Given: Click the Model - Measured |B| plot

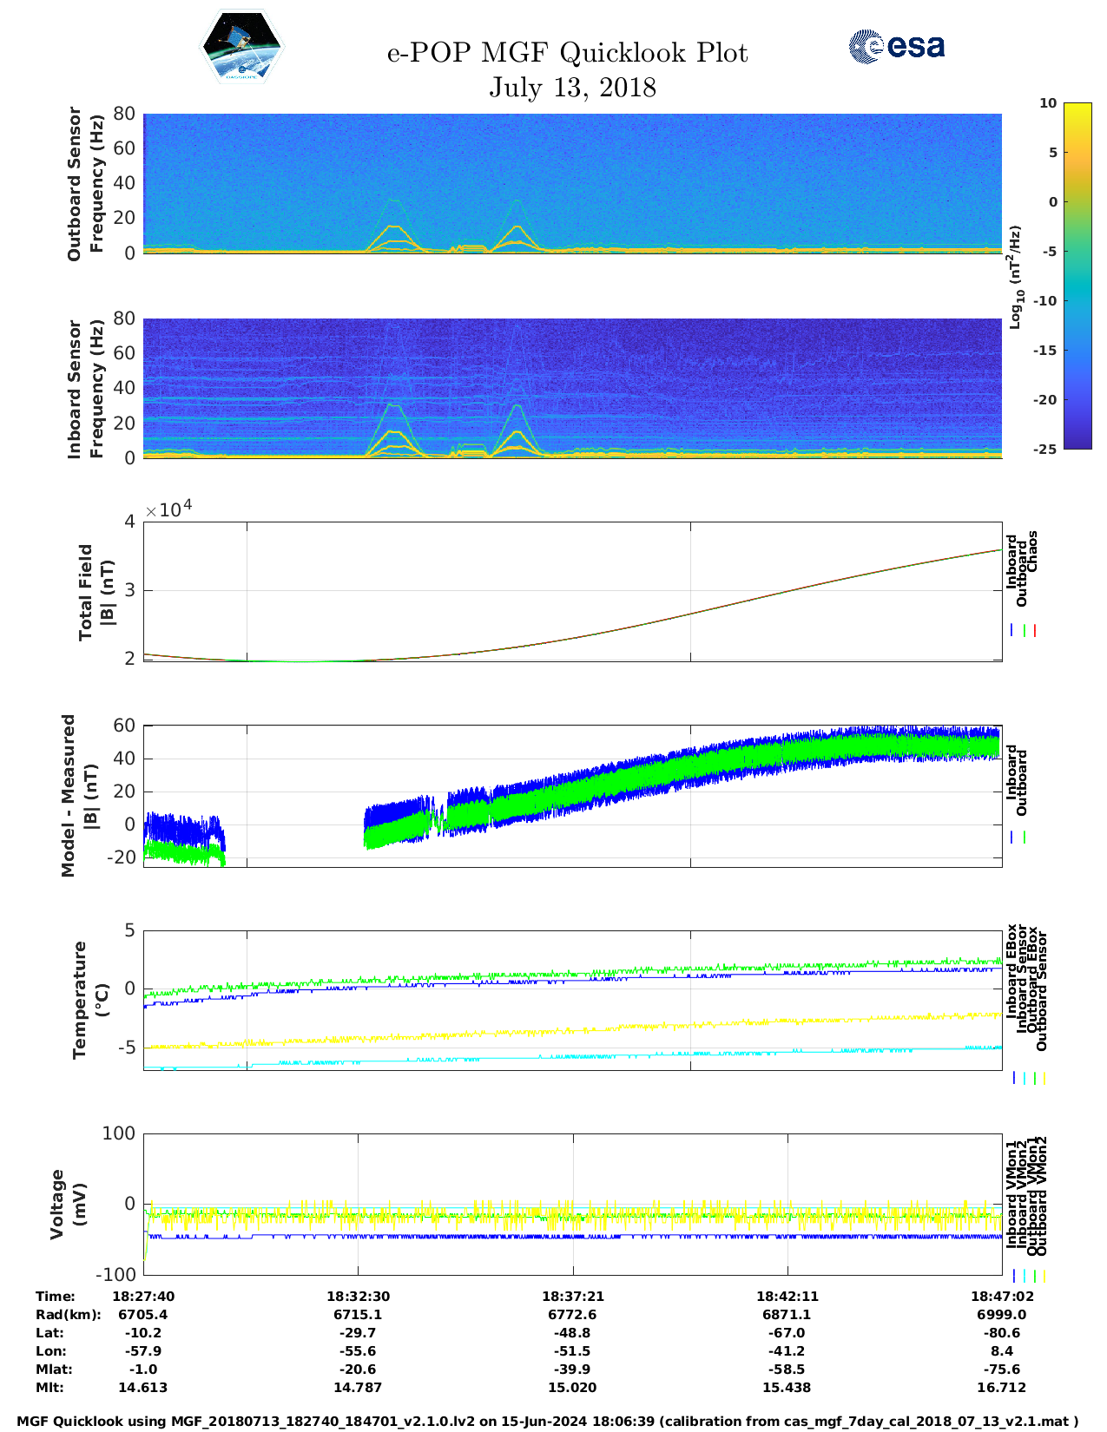Looking at the screenshot, I should coord(572,795).
